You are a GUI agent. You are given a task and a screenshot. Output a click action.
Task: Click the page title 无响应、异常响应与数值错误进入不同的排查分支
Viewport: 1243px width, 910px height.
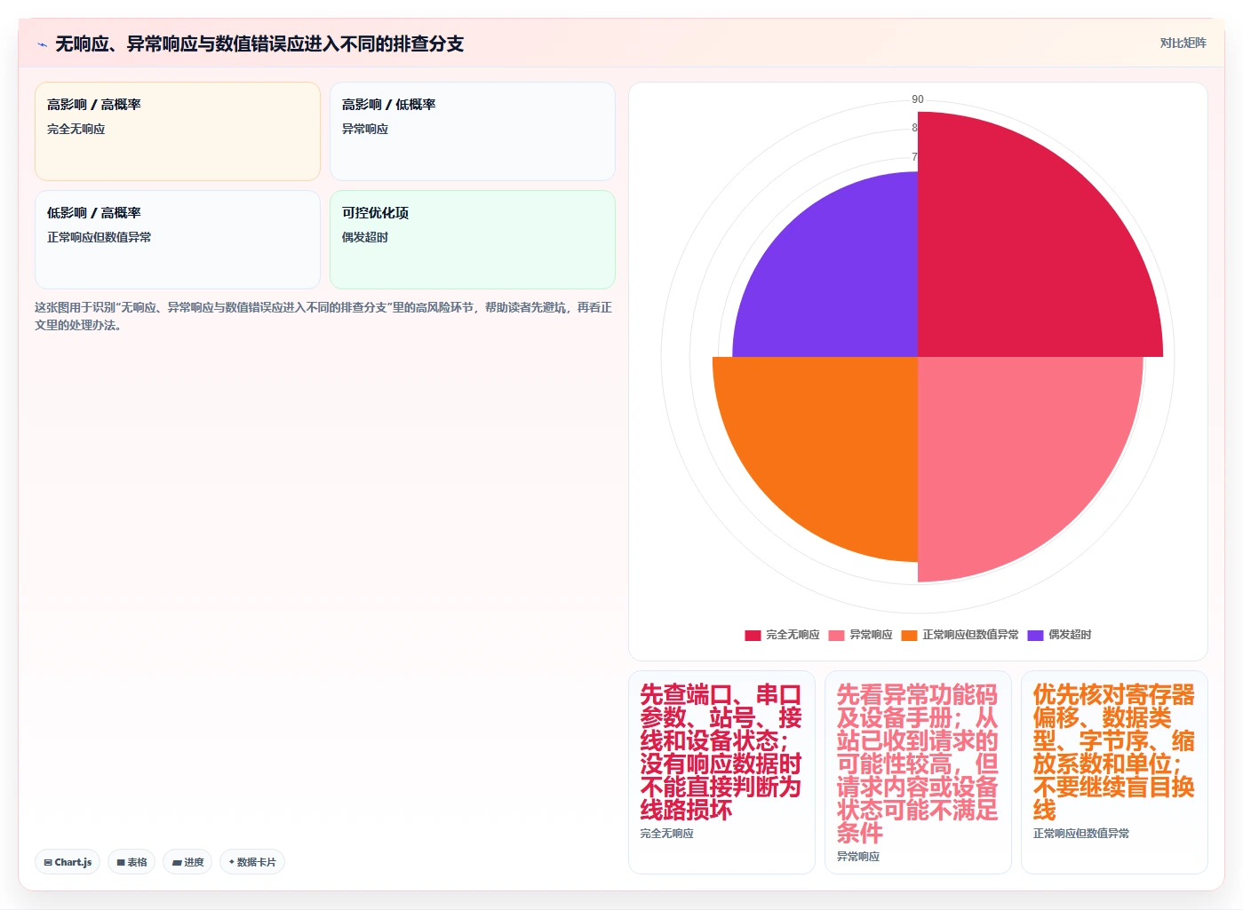tap(259, 44)
